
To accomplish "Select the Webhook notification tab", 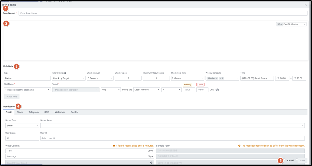I will point(60,112).
